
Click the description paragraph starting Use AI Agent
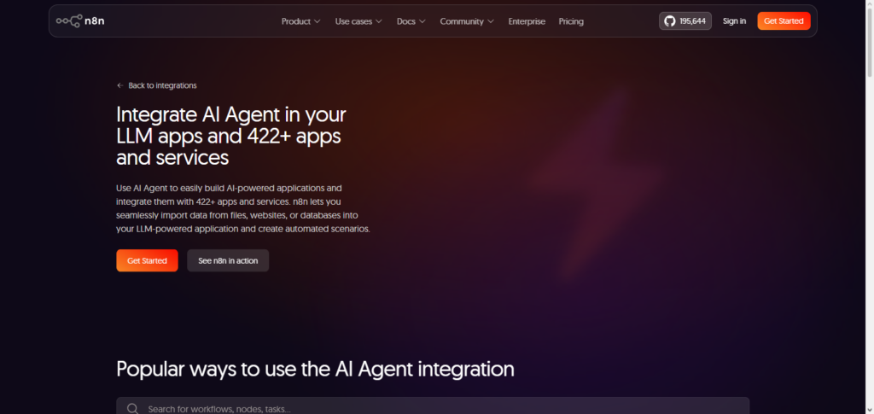click(x=243, y=208)
